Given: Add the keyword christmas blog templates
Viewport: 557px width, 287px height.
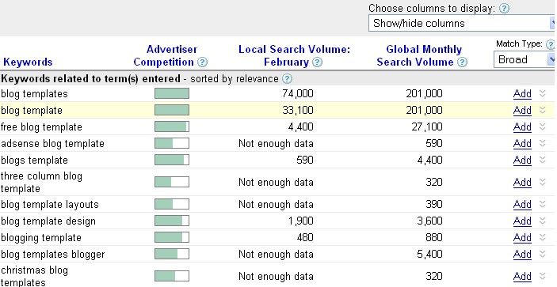Looking at the screenshot, I should (x=522, y=277).
